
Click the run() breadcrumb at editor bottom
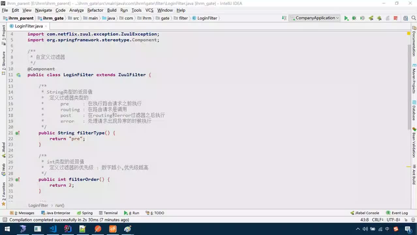click(x=60, y=205)
